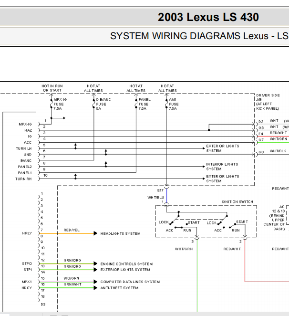Select the 'ANTI-THEFT SYSTEM' reference
The image size is (289, 316).
119,288
